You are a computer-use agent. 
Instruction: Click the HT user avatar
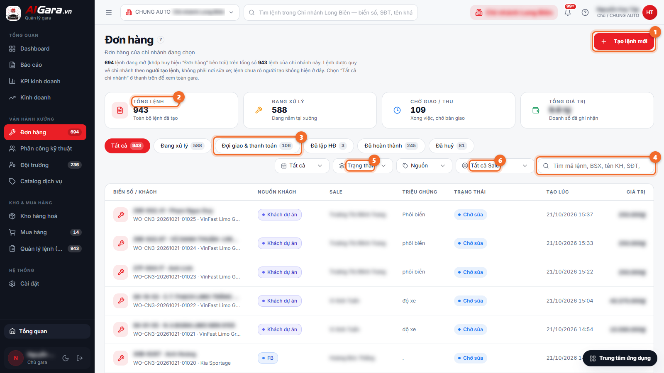pyautogui.click(x=650, y=12)
